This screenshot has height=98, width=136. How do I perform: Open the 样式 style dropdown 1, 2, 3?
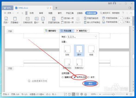82,37
